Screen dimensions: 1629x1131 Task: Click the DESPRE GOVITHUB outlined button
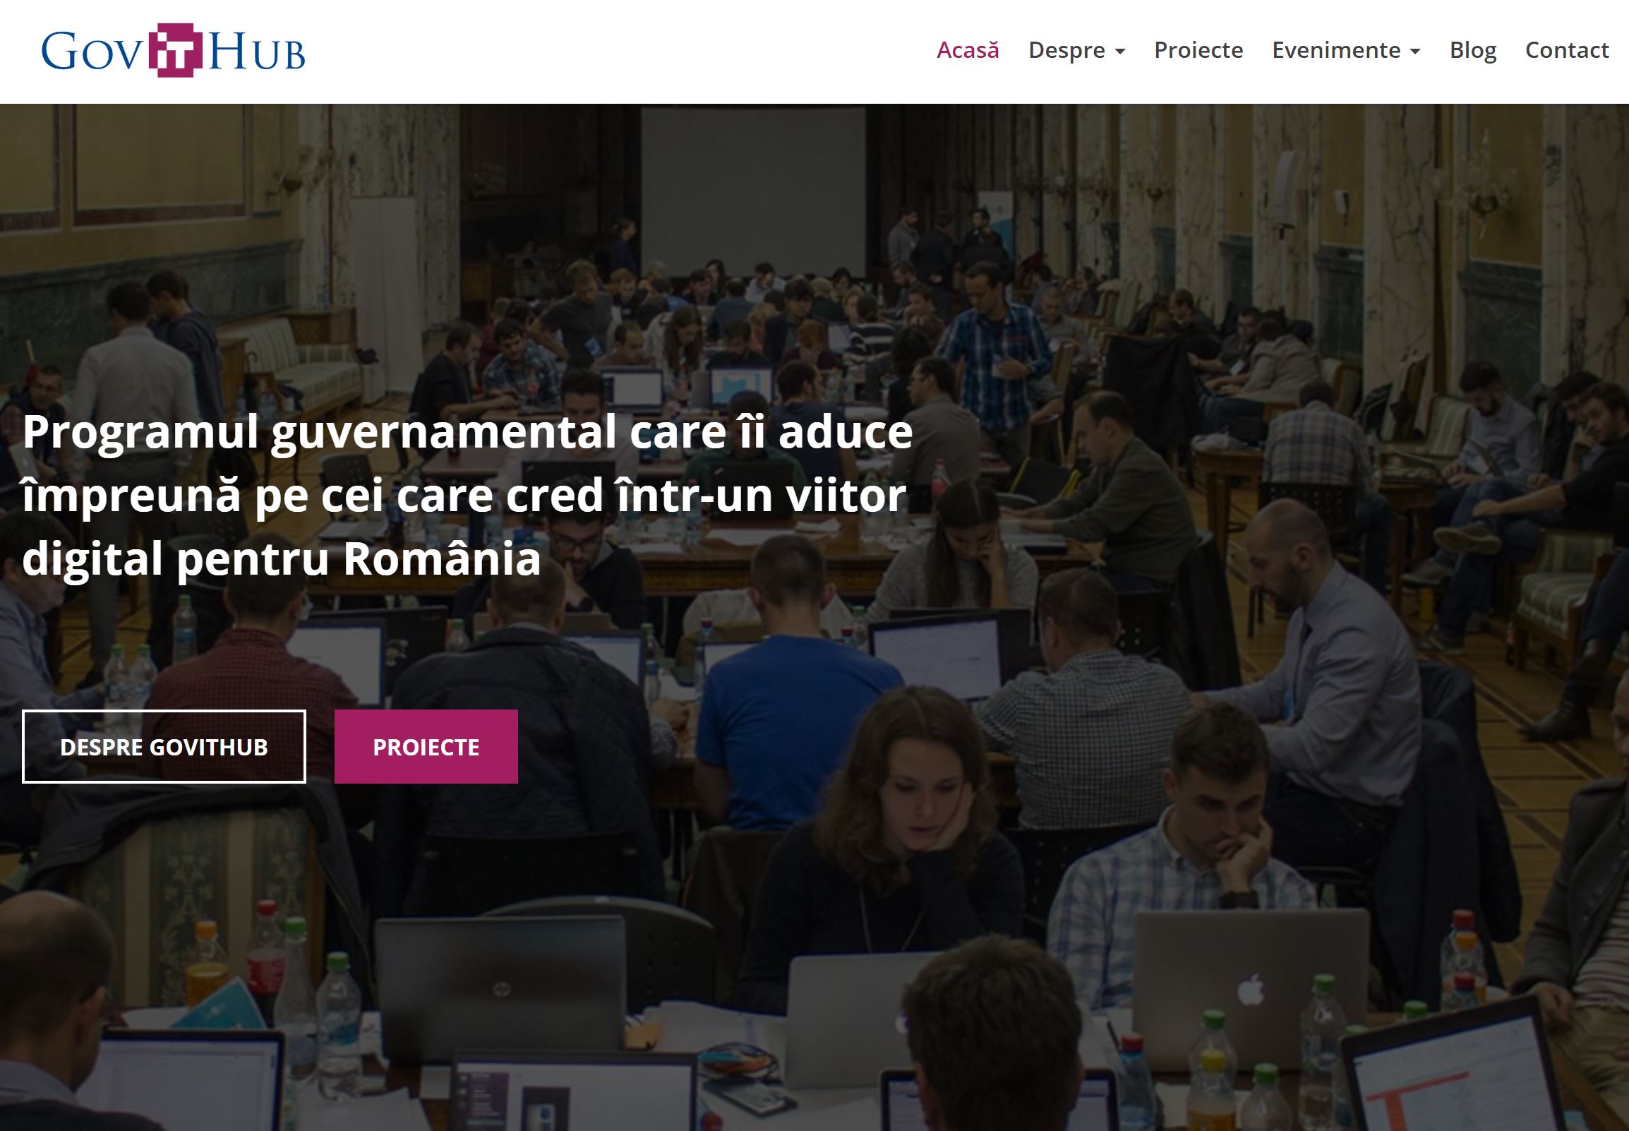tap(164, 747)
